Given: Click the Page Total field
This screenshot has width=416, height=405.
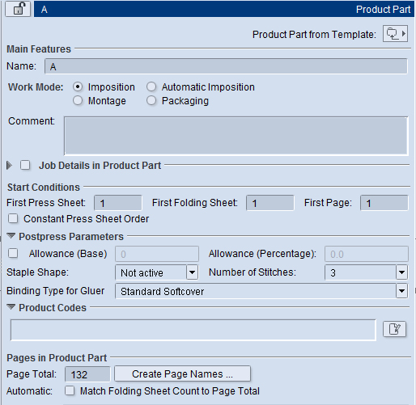Looking at the screenshot, I should point(87,374).
